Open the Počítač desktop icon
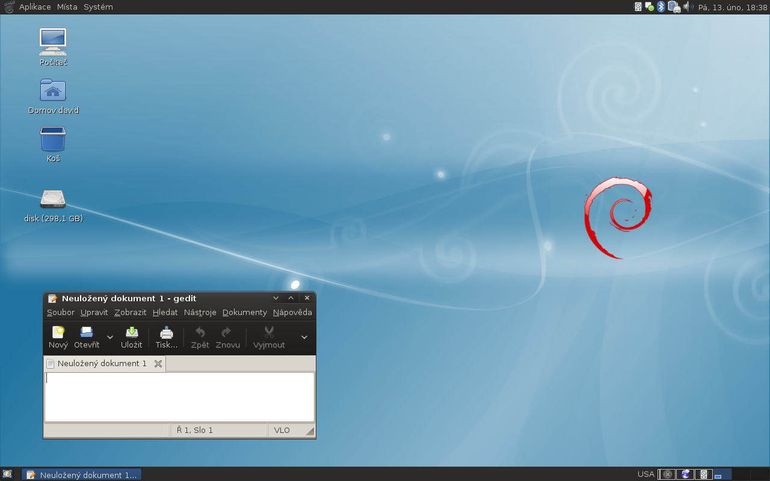The width and height of the screenshot is (770, 481). click(x=53, y=42)
